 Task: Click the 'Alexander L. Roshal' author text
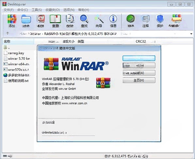tap(62, 84)
